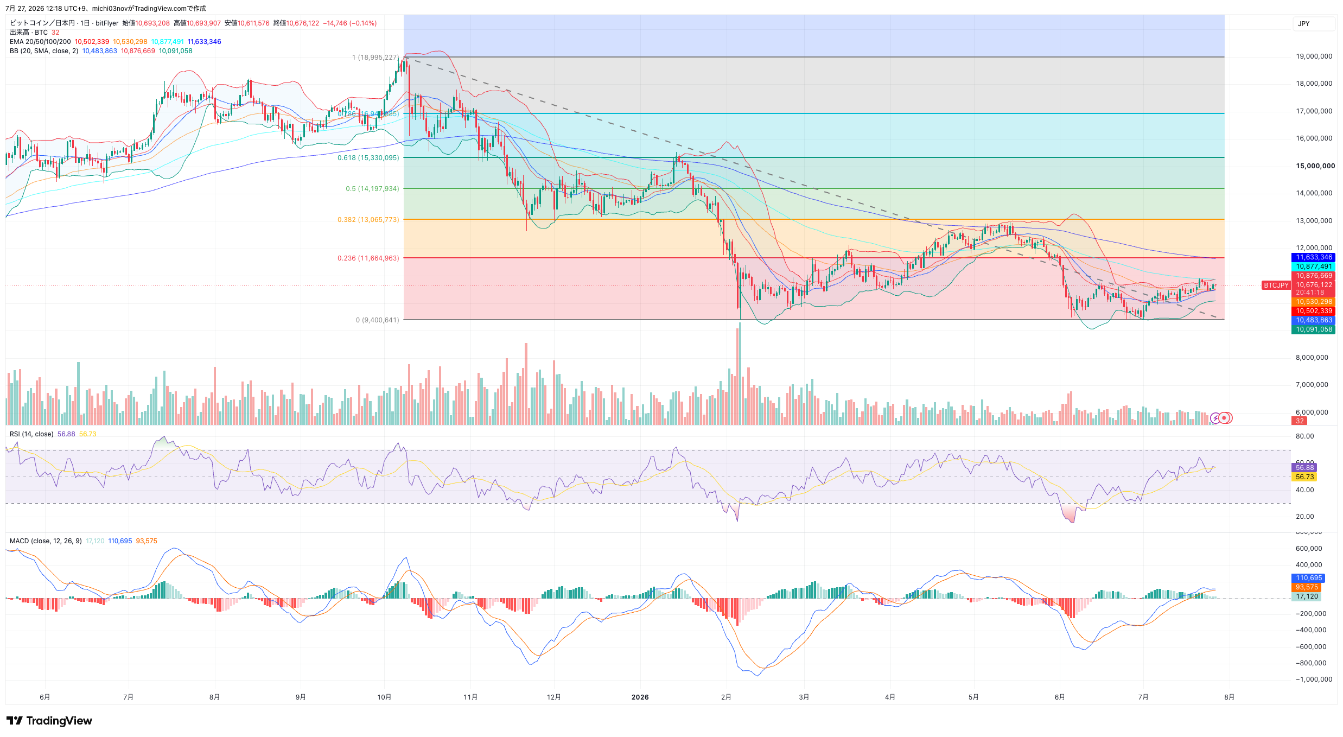Viewport: 1343px width, 737px height.
Task: Click the 安値10,611,576 low value
Action: click(x=247, y=23)
